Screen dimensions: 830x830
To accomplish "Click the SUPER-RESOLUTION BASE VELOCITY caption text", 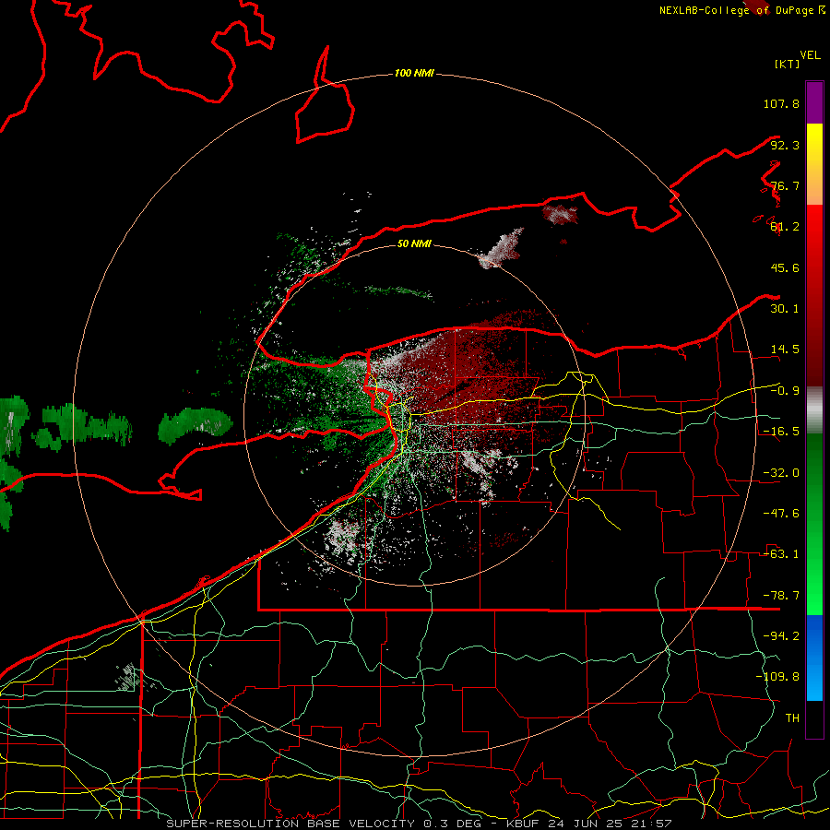I will pyautogui.click(x=292, y=824).
